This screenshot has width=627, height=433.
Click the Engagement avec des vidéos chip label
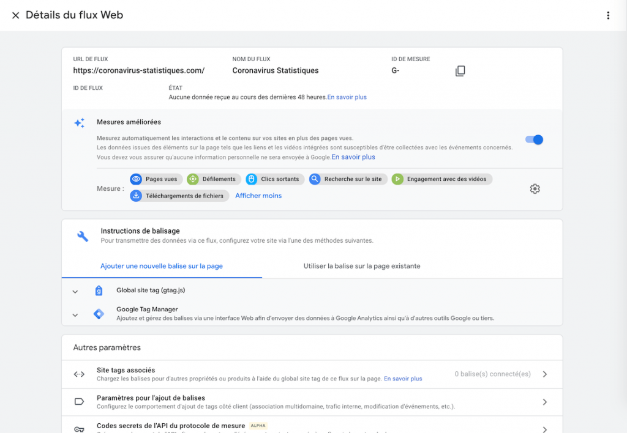(446, 179)
